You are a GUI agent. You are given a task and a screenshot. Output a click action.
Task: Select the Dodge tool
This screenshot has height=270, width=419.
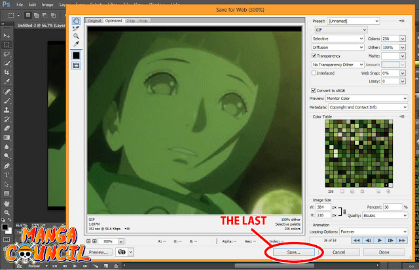click(x=7, y=156)
